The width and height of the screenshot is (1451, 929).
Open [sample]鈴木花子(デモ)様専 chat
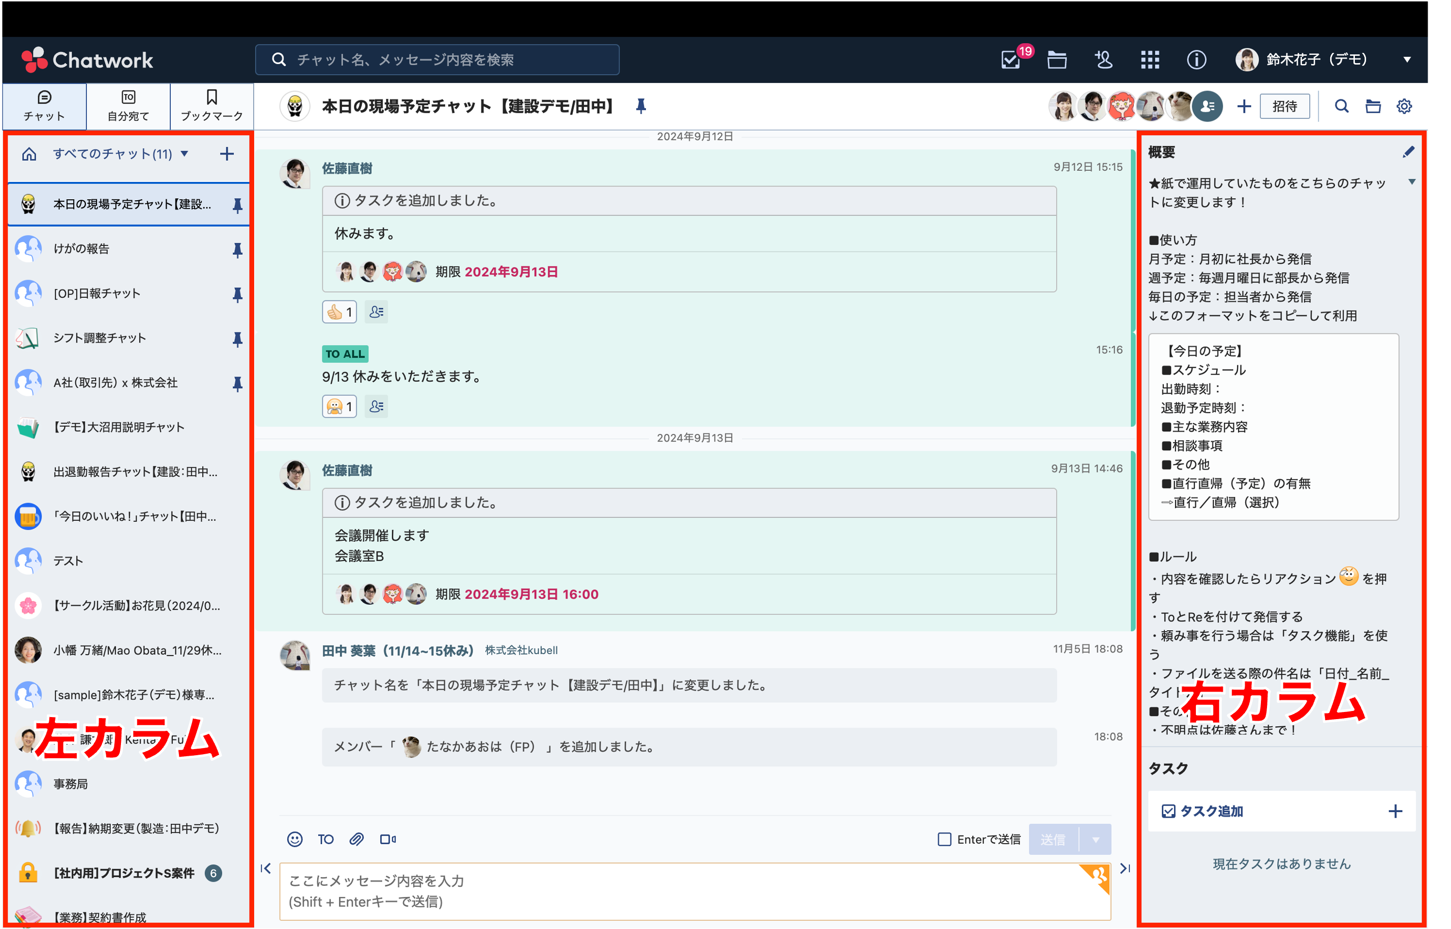[x=129, y=696]
